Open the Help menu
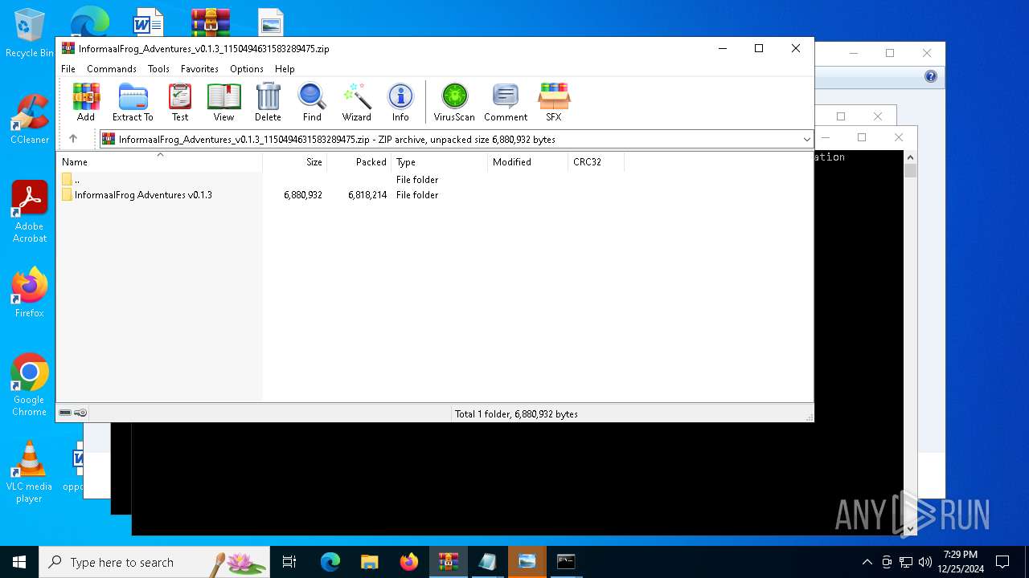1029x578 pixels. click(x=285, y=69)
